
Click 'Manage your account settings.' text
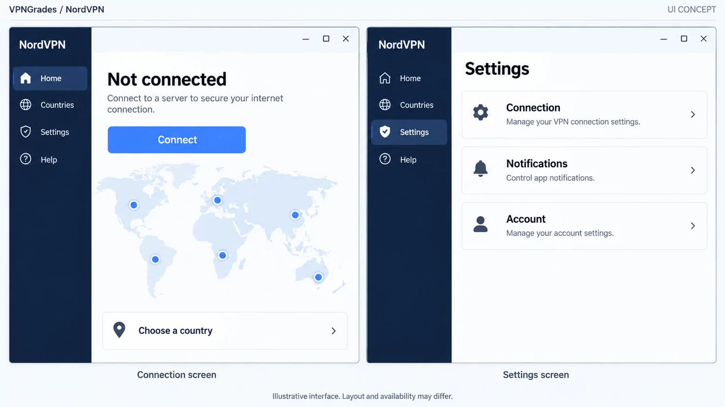click(x=560, y=233)
